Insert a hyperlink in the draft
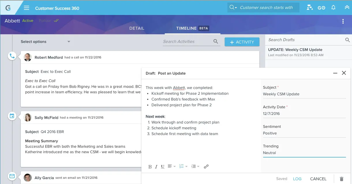352x184 pixels. [x=206, y=166]
